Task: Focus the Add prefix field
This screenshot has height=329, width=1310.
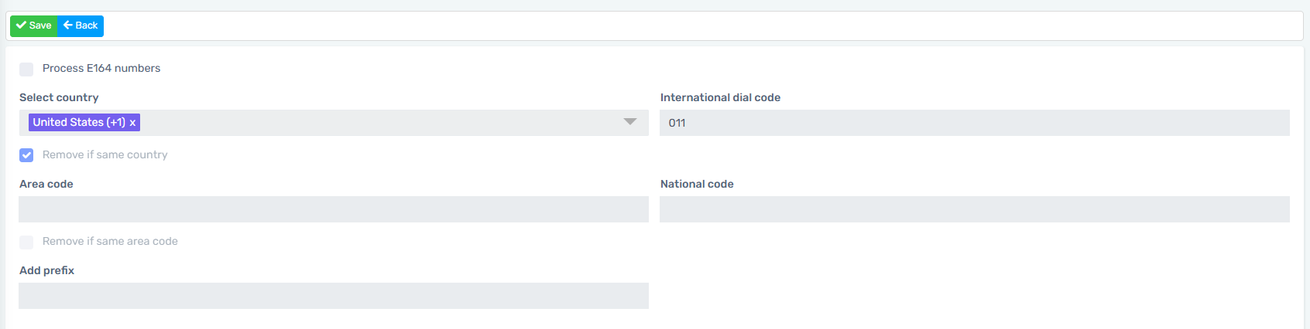Action: pos(334,296)
